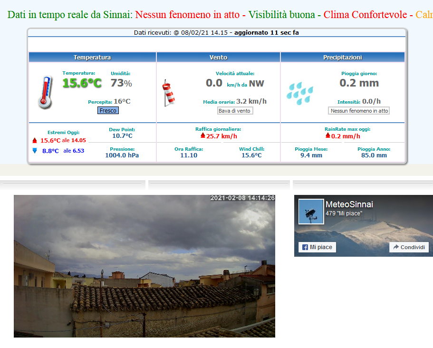Click the raindrops precipitation icon
Image resolution: width=433 pixels, height=348 pixels.
[x=300, y=93]
